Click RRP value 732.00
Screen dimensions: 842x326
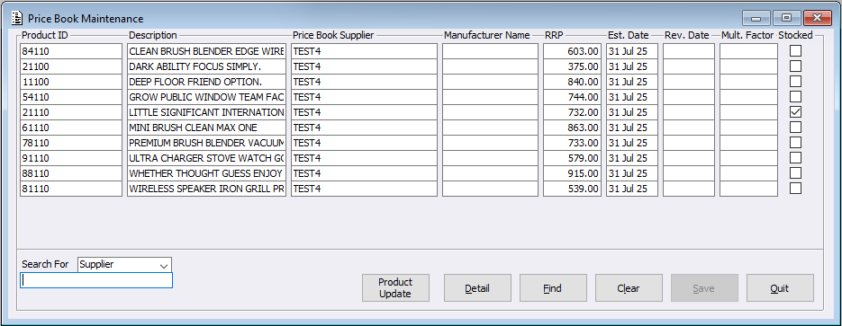click(x=573, y=112)
